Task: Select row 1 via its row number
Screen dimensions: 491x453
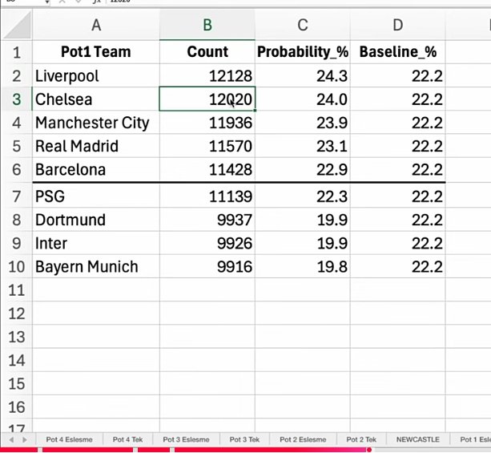Action: (x=17, y=53)
